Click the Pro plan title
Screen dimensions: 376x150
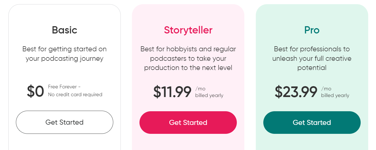click(312, 30)
